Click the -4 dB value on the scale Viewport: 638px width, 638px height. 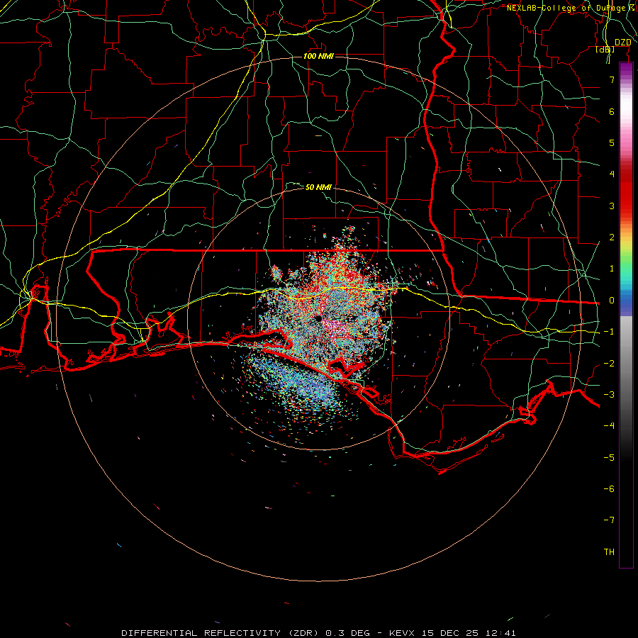[x=609, y=426]
